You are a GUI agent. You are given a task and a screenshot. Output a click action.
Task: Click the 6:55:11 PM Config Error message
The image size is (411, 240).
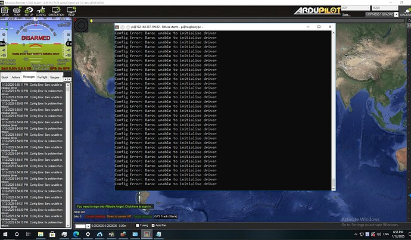click(x=32, y=86)
